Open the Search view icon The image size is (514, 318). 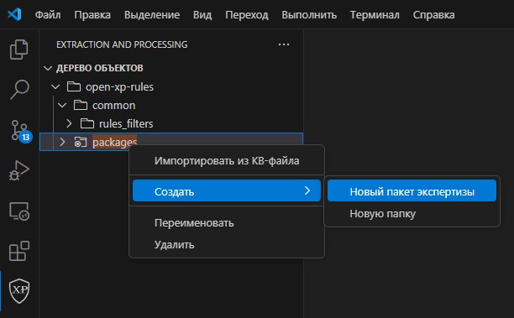[x=19, y=89]
